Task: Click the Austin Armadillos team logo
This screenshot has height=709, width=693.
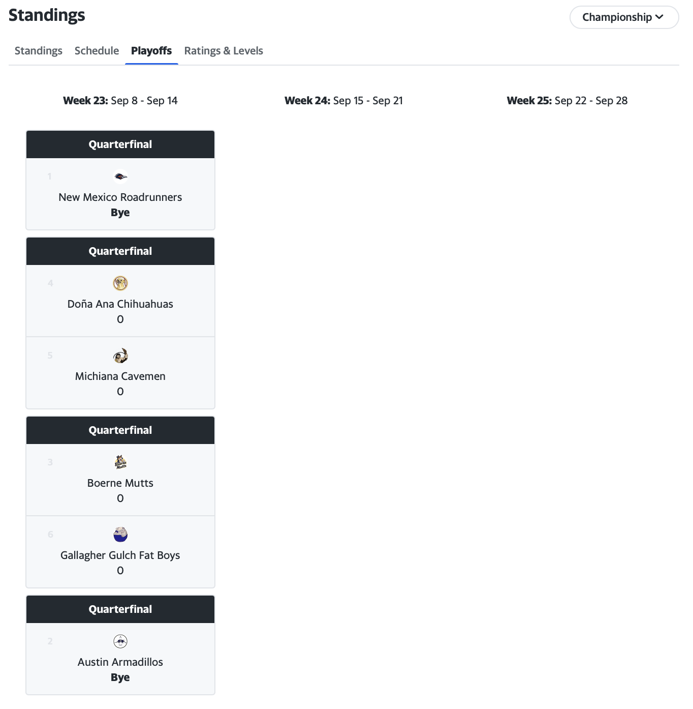Action: pyautogui.click(x=120, y=641)
